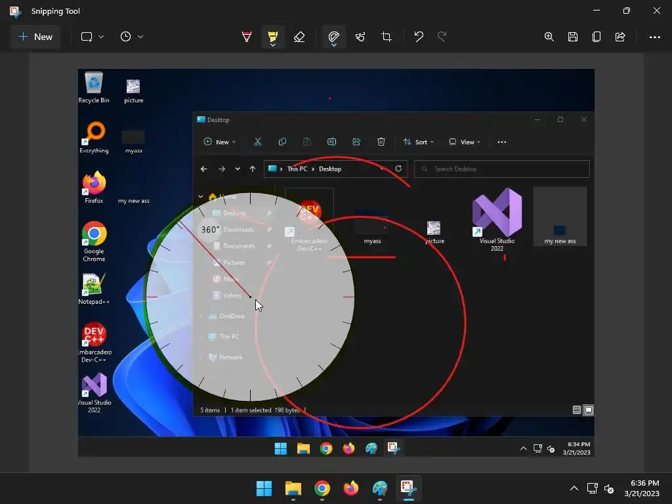Open clock showing 6:36 PM 3/21/2023

[642, 488]
